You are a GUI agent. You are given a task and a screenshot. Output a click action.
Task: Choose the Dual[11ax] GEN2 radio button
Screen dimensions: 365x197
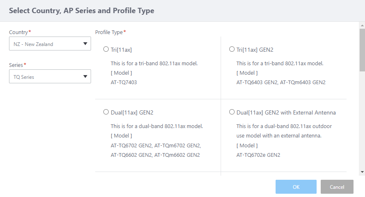106,112
